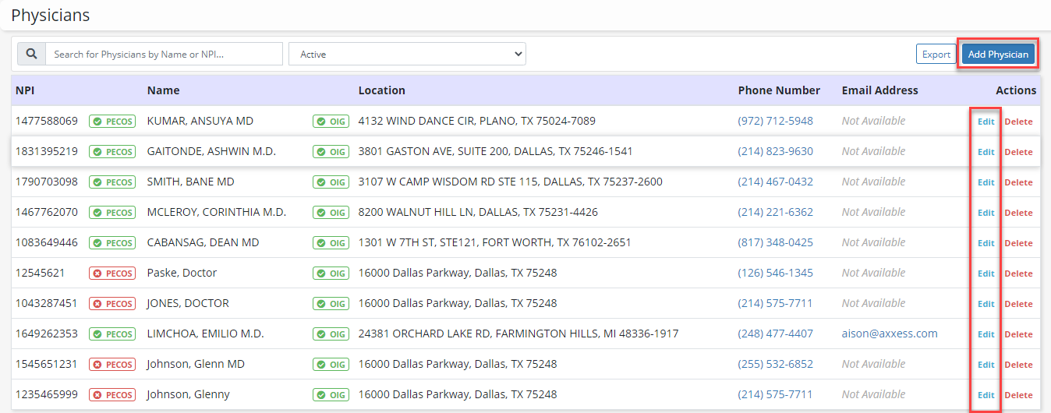
Task: Delete the MCLEROY, CORINTHIA M.D. record
Action: [x=1018, y=213]
